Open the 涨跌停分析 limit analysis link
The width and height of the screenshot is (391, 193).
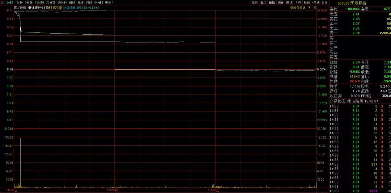click(298, 8)
